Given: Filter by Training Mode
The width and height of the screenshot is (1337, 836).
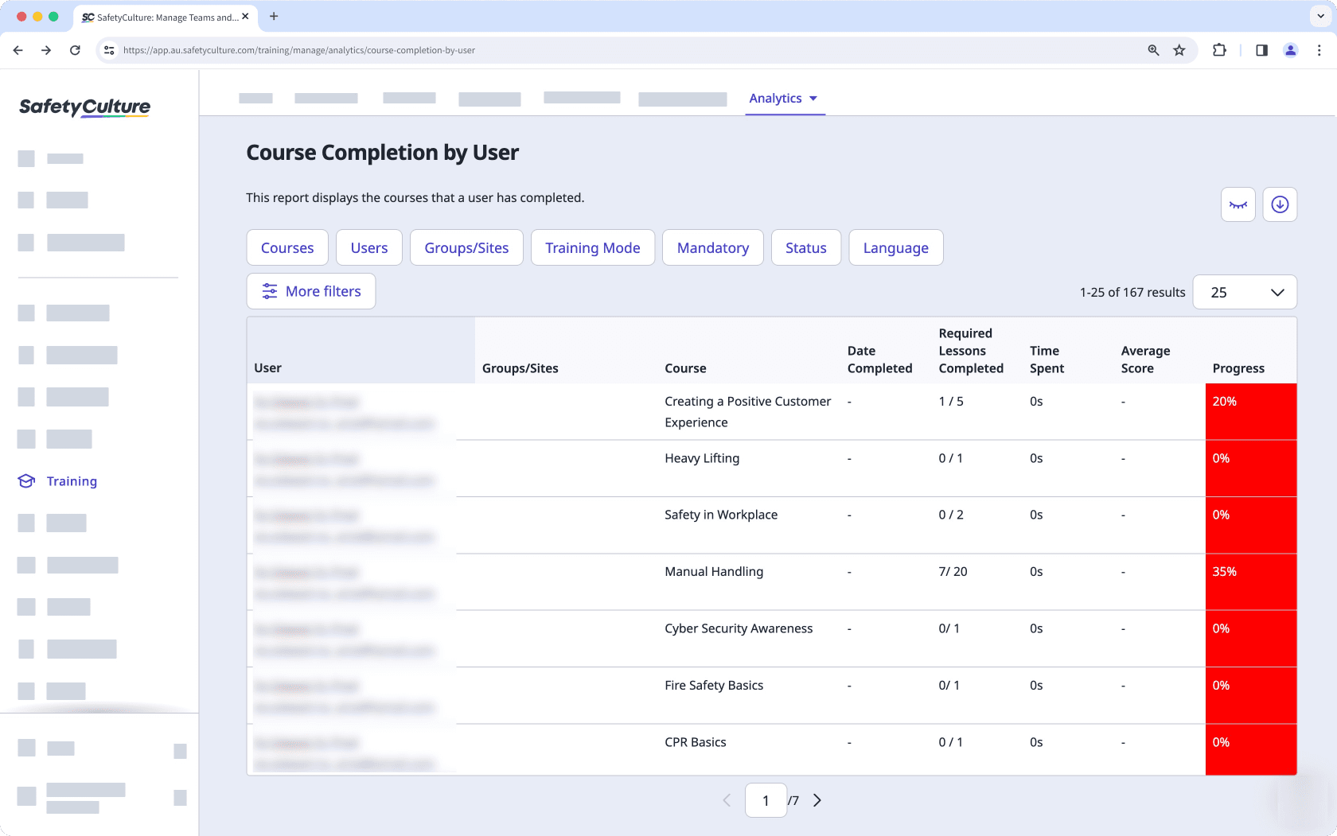Looking at the screenshot, I should [592, 247].
